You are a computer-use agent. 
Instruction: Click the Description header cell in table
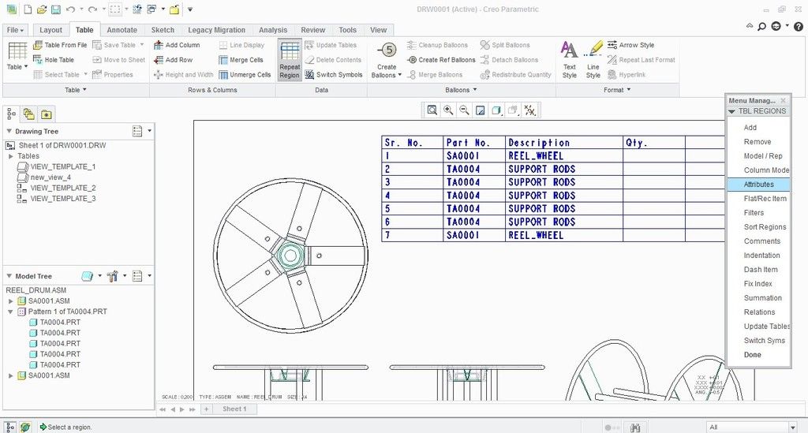[x=563, y=143]
